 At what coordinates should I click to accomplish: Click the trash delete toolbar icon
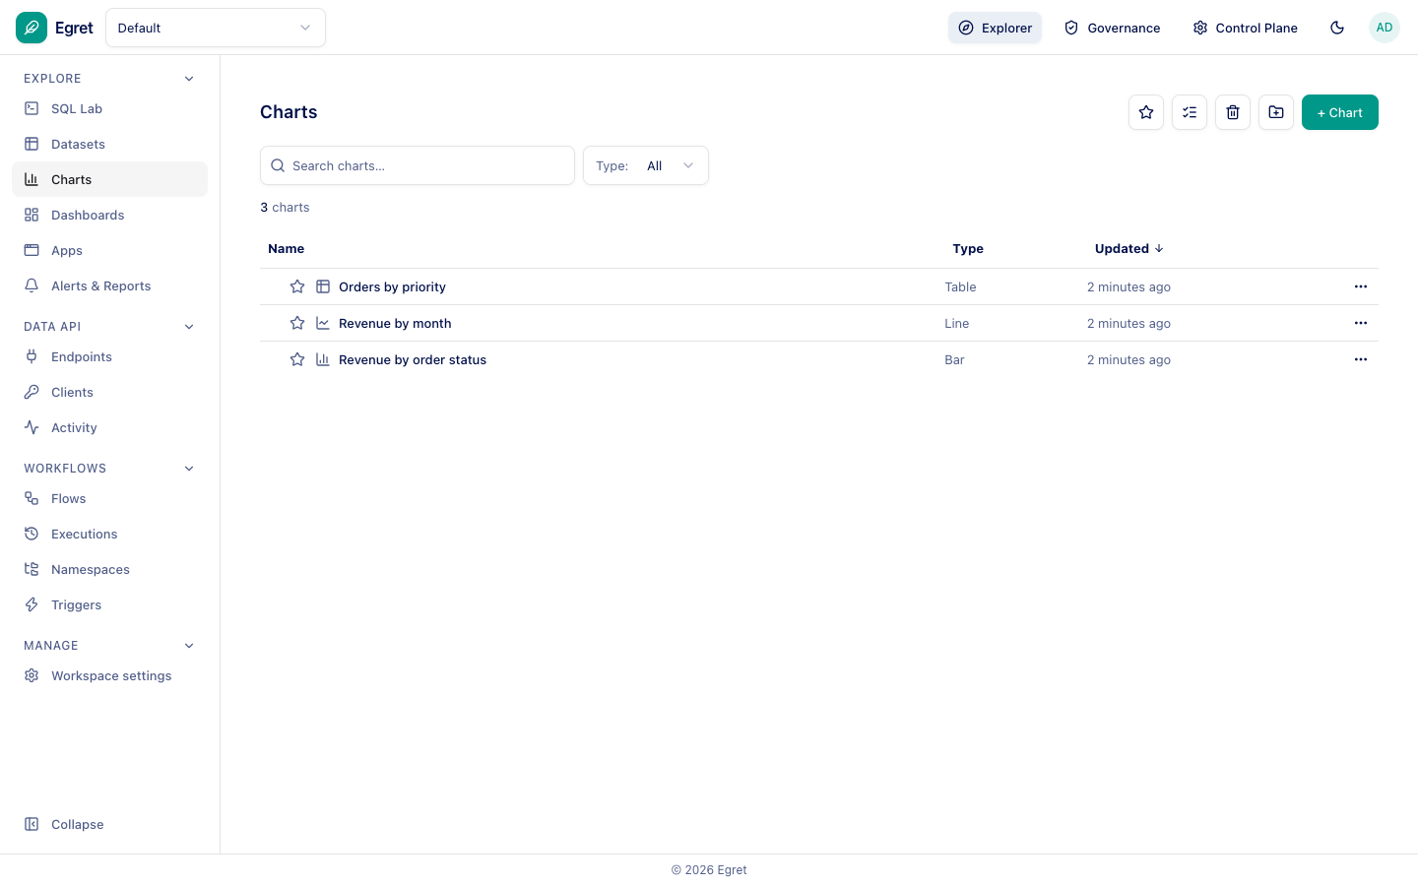coord(1233,112)
